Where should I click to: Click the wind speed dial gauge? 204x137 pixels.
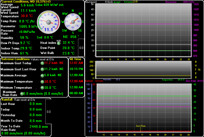[x=48, y=23]
